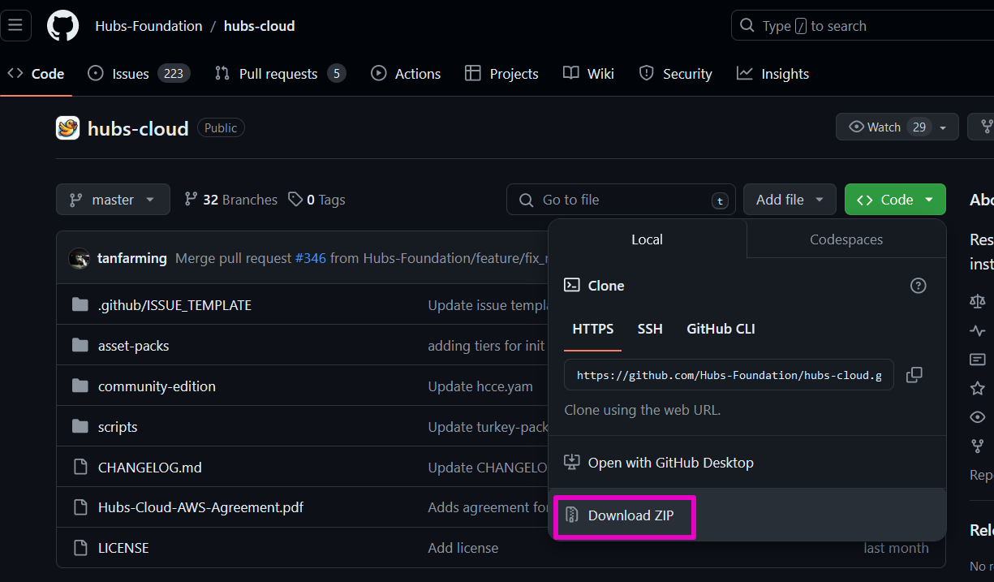Screen dimensions: 994x582
Task: View the 0 Tags link
Action: pos(317,200)
